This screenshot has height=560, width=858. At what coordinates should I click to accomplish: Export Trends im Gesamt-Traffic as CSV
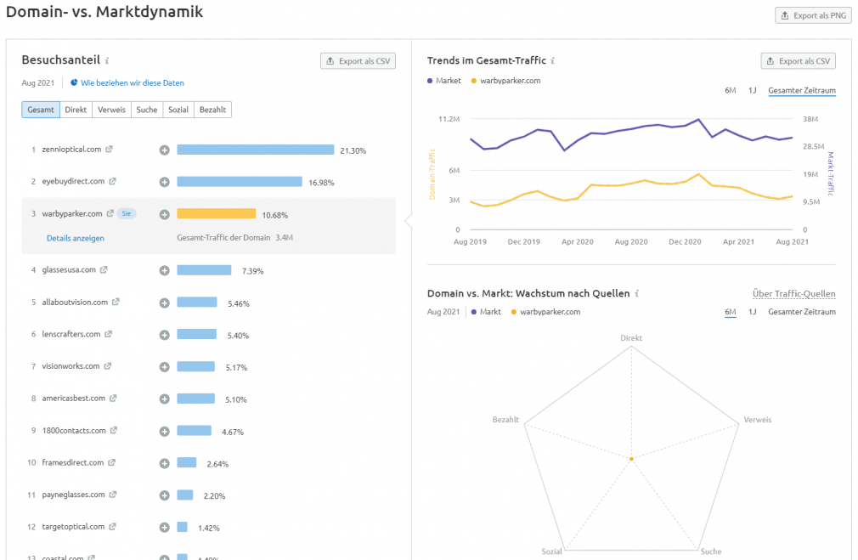tap(799, 61)
